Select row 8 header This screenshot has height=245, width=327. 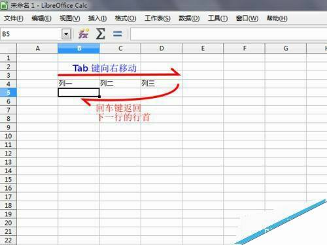click(x=9, y=119)
